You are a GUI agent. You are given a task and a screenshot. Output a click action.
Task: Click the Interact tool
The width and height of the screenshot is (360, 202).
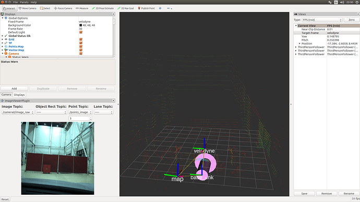tap(9, 8)
